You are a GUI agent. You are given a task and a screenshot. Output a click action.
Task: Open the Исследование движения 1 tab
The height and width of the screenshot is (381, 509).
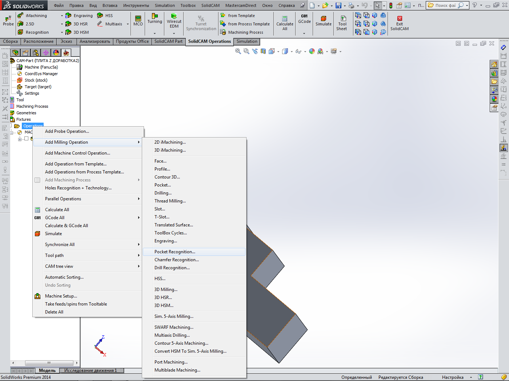tap(91, 370)
